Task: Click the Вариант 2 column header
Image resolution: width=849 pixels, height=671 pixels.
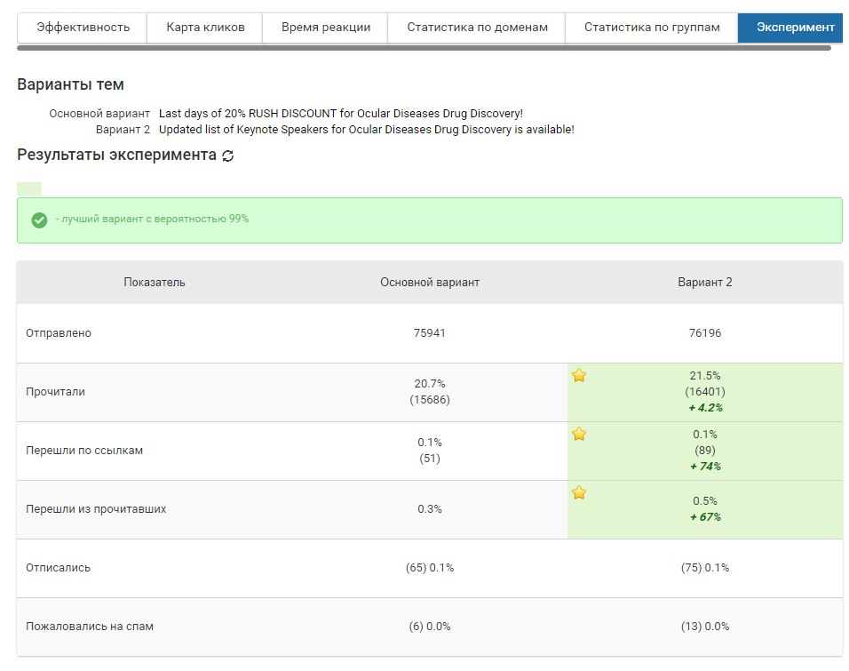Action: [705, 283]
